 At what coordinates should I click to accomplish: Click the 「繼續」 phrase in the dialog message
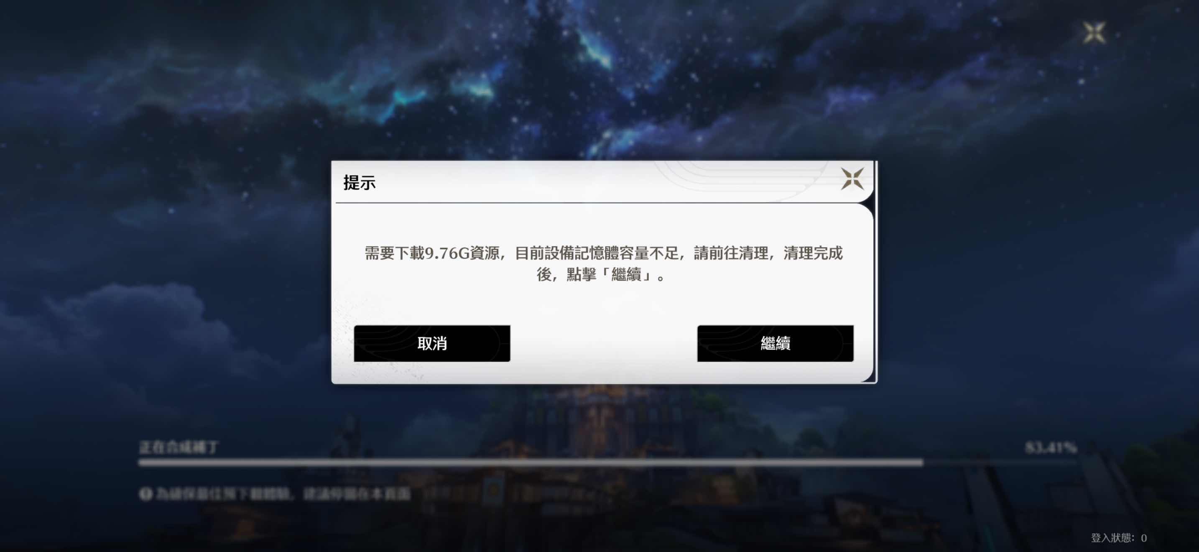[627, 275]
